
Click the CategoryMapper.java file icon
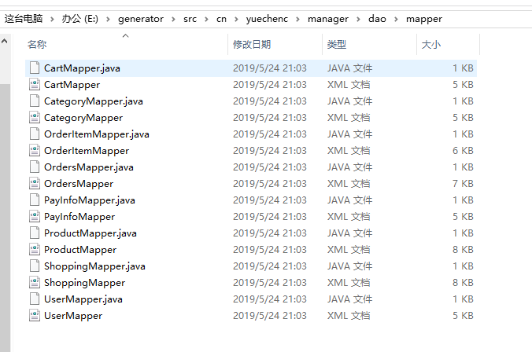click(35, 101)
